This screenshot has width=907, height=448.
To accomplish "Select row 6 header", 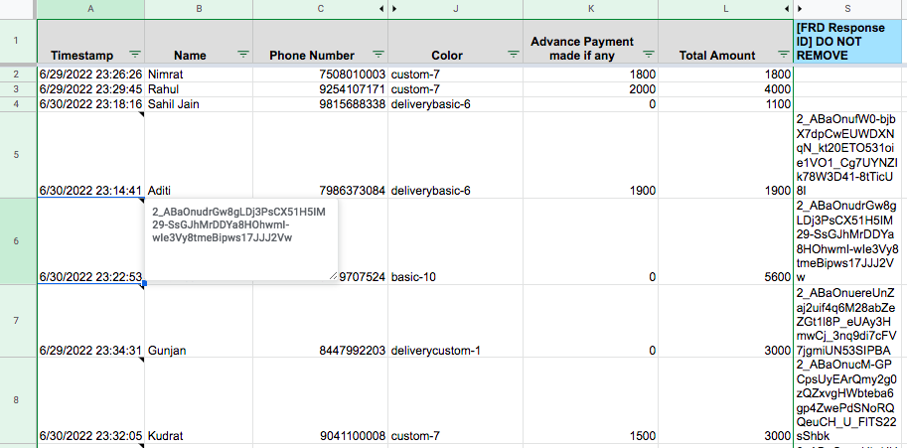I will pyautogui.click(x=16, y=240).
